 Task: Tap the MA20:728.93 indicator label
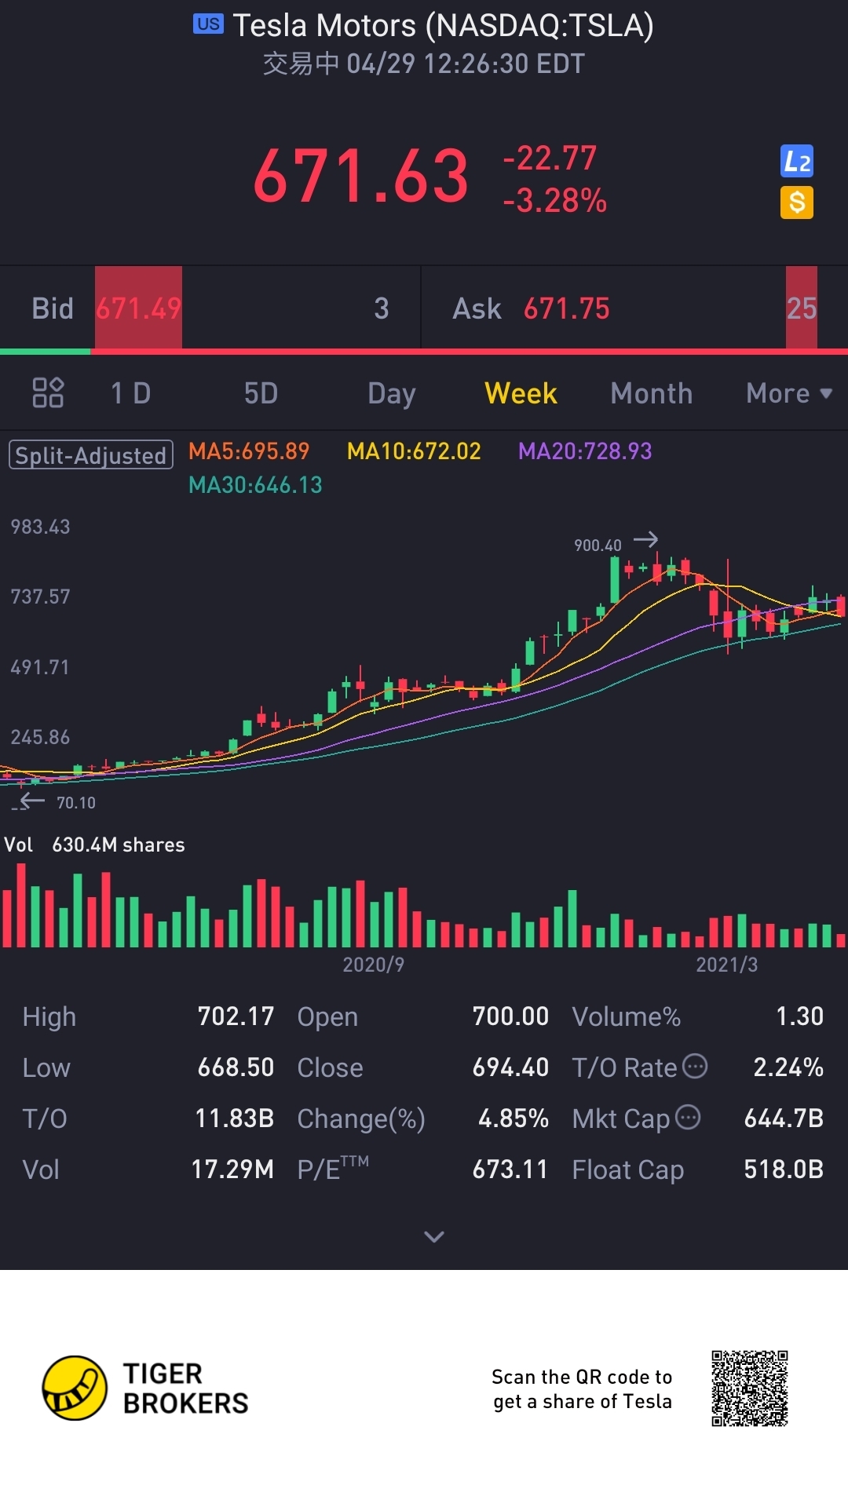(x=585, y=451)
